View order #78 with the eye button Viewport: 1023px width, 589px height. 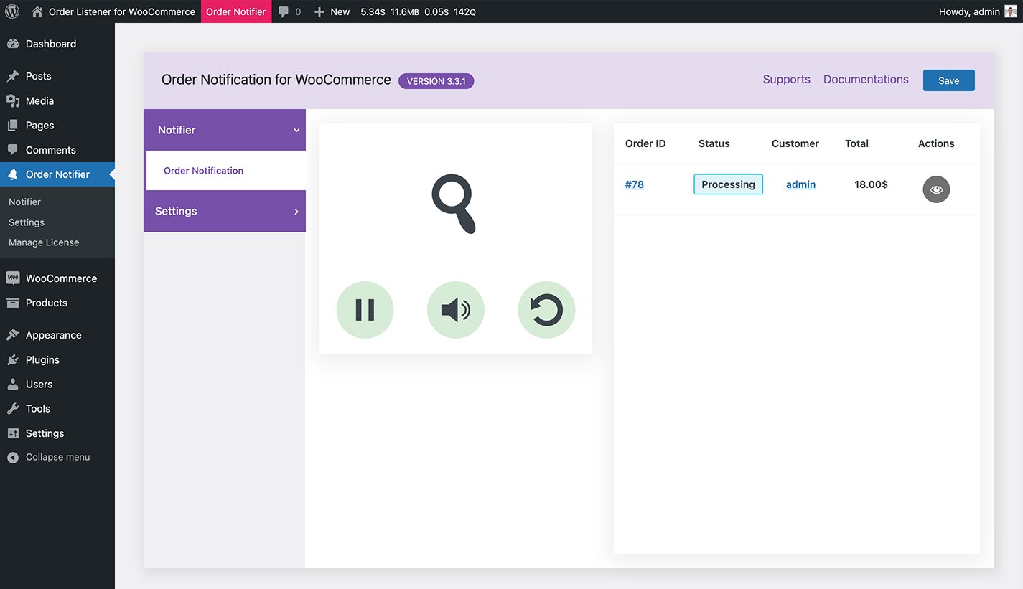click(936, 189)
